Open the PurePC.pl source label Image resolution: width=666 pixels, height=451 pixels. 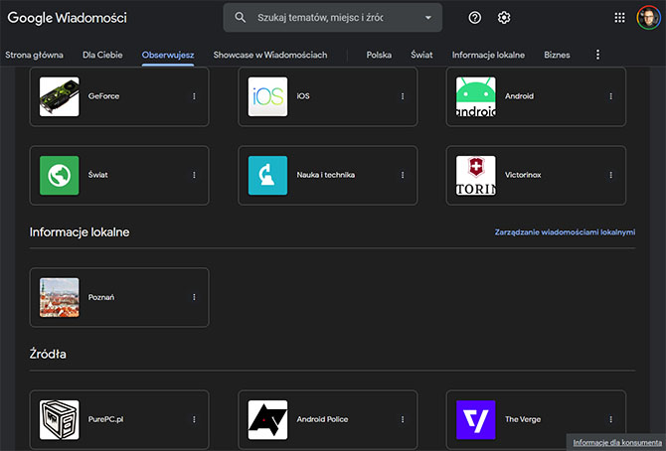tap(105, 419)
